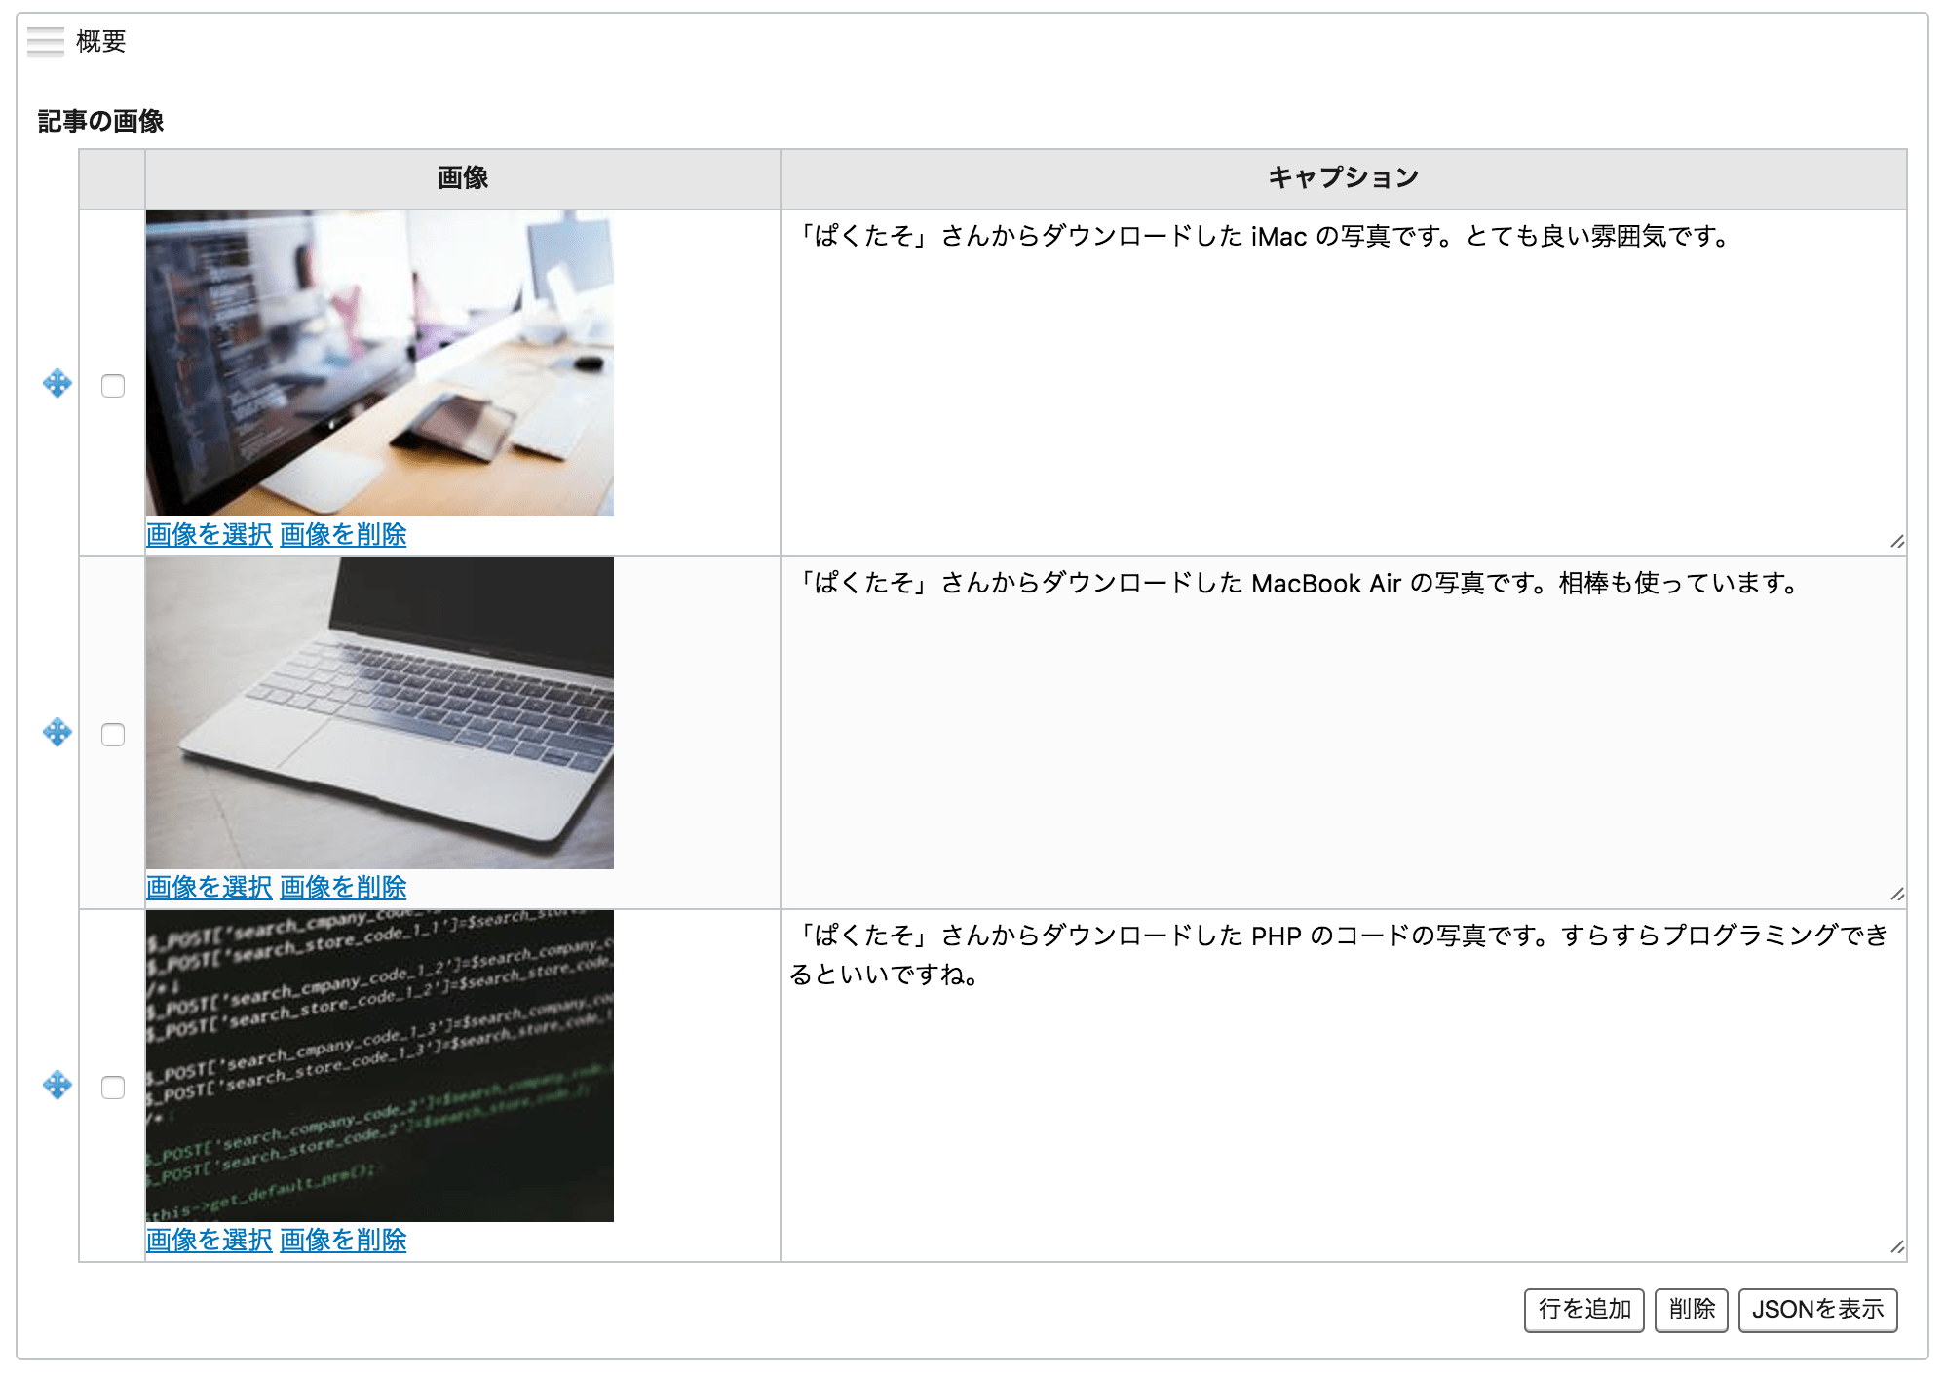Click the iMac desk photo thumbnail
This screenshot has height=1376, width=1945.
coord(380,363)
